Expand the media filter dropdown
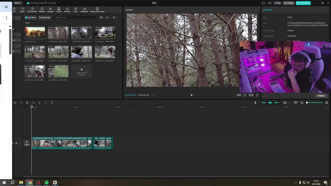 coord(115,18)
